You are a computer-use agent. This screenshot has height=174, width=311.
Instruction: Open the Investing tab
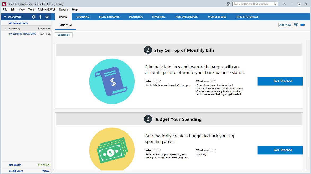[159, 17]
